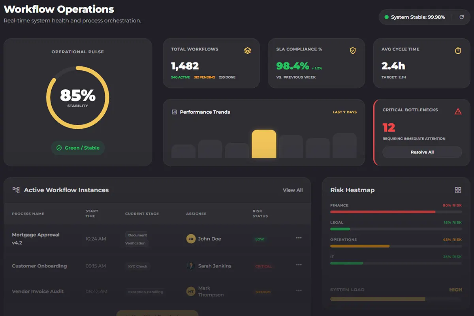Viewport: 474px width, 316px height.
Task: Click the Customer Onboarding process name
Action: 39,266
